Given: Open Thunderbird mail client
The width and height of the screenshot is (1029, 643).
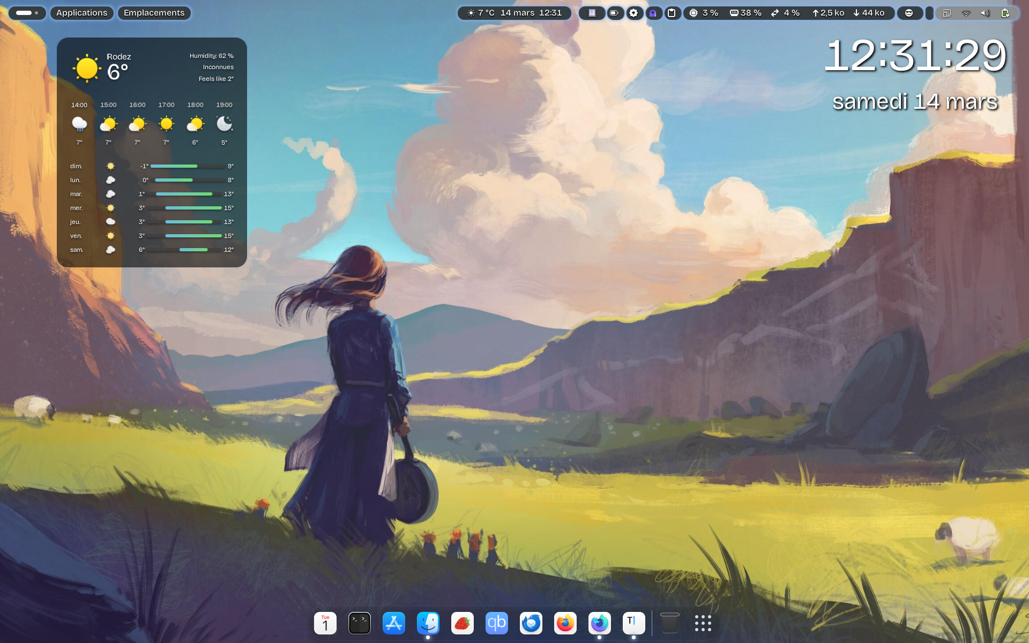Looking at the screenshot, I should point(531,623).
